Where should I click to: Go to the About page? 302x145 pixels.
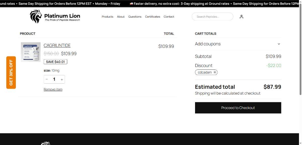tap(121, 17)
